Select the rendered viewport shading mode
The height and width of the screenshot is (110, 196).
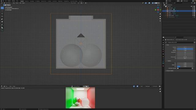159,3
